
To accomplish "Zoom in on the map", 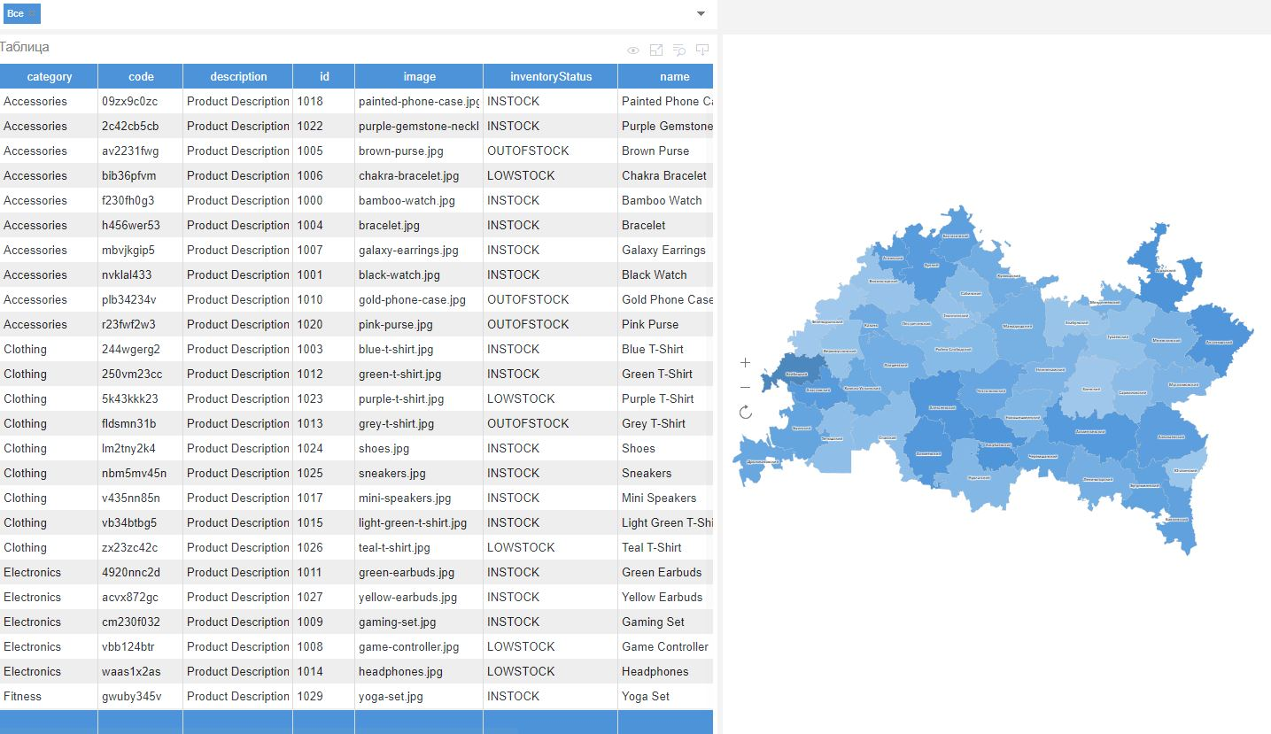I will pyautogui.click(x=745, y=363).
